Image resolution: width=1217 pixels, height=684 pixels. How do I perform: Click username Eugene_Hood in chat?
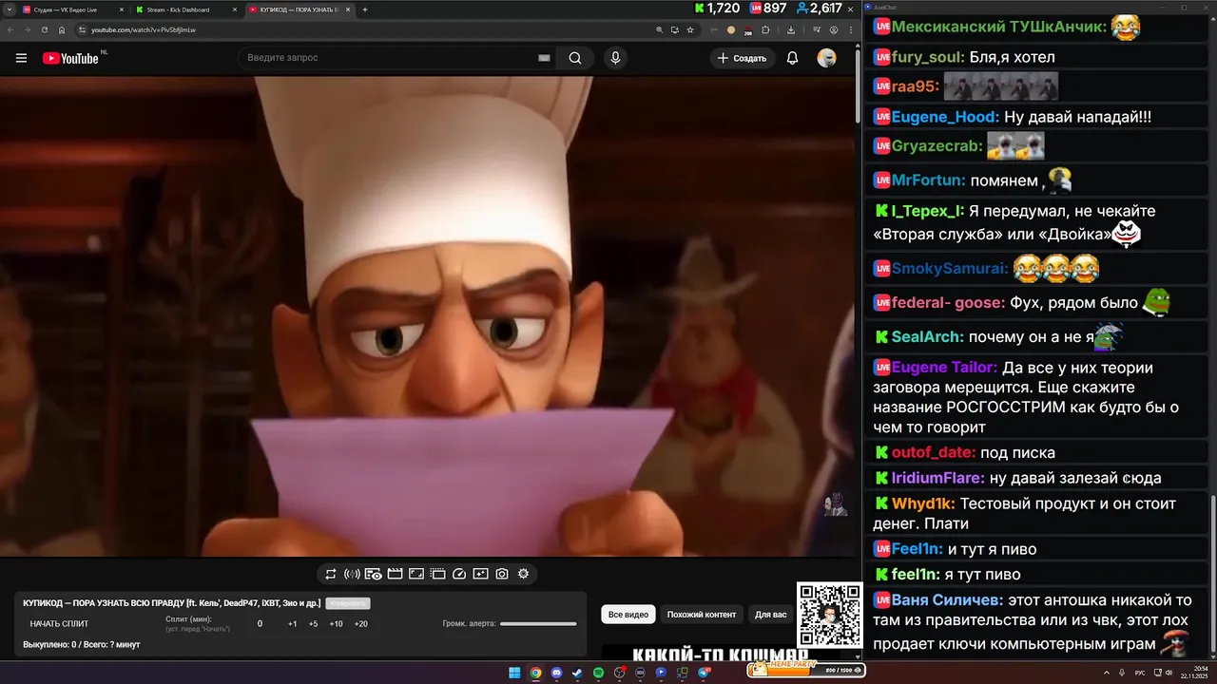pos(945,117)
